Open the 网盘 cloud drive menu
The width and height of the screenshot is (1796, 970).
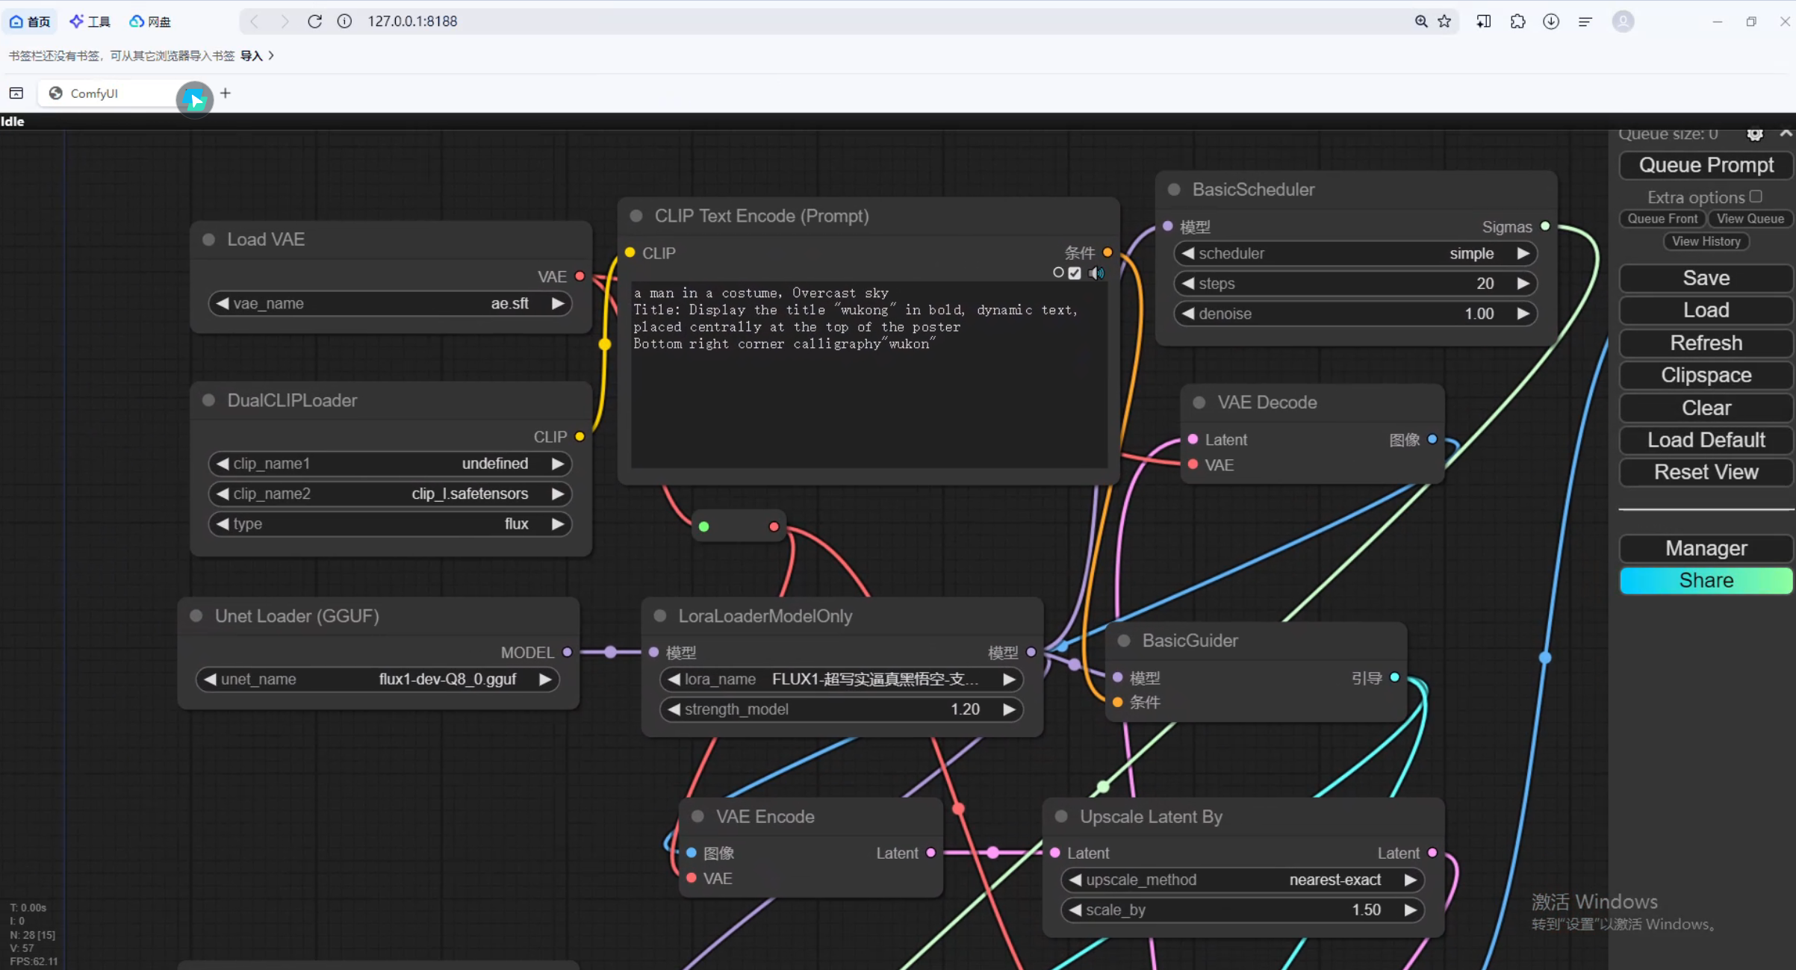pos(150,22)
